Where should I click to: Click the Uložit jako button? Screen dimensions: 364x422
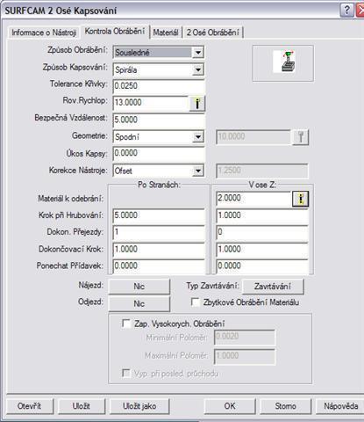point(139,406)
